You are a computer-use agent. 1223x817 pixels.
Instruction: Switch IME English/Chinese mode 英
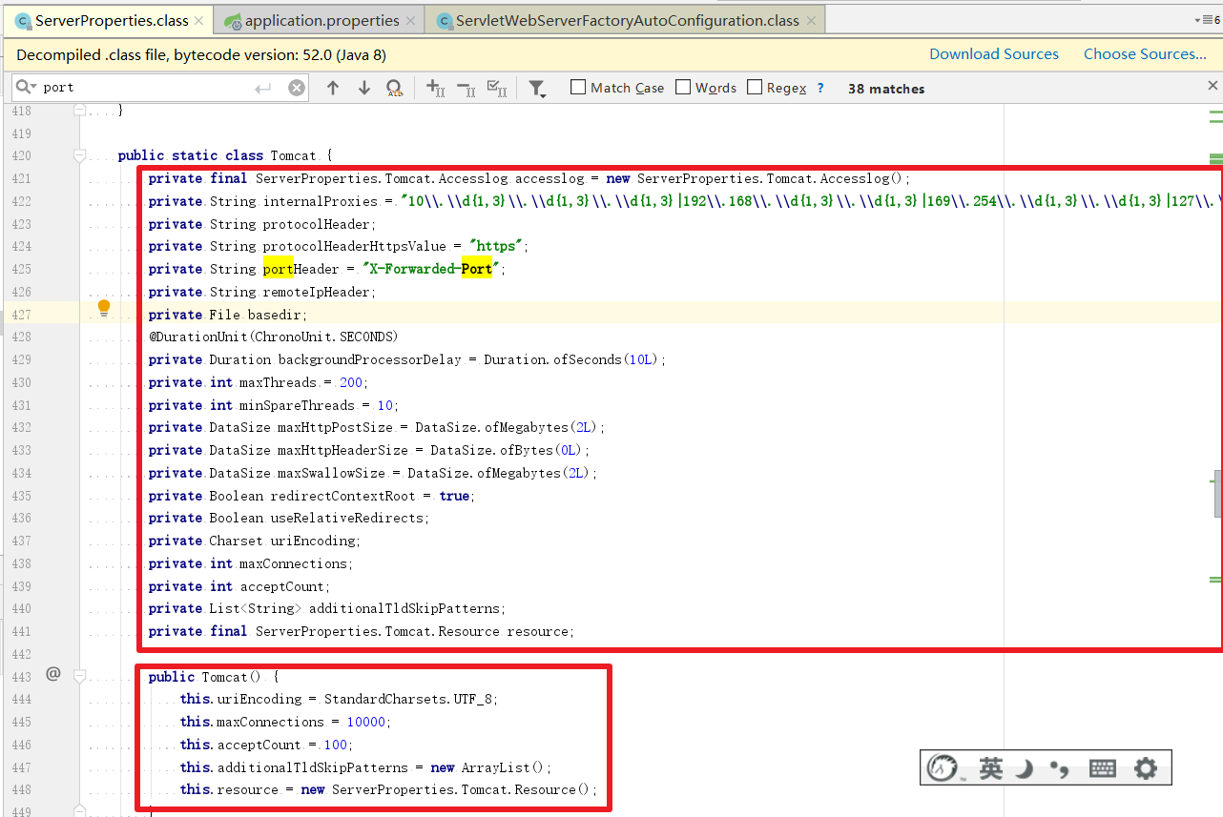coord(991,768)
